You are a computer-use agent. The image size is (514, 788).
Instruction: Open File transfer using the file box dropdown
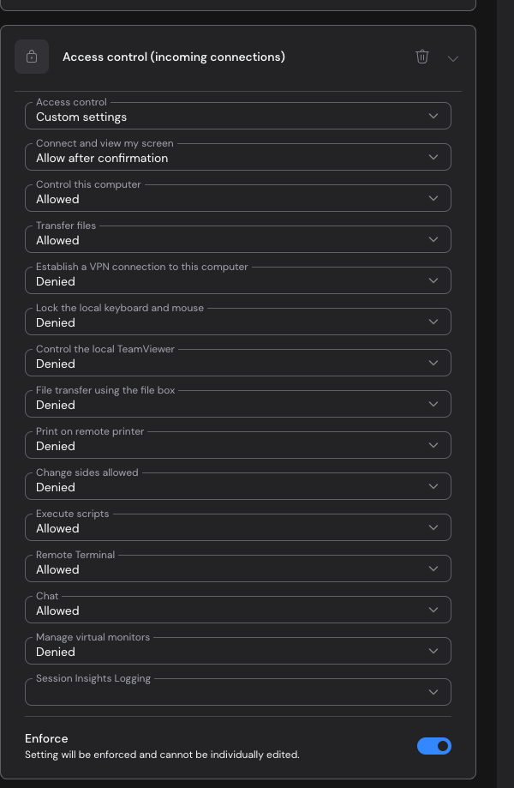tap(238, 405)
